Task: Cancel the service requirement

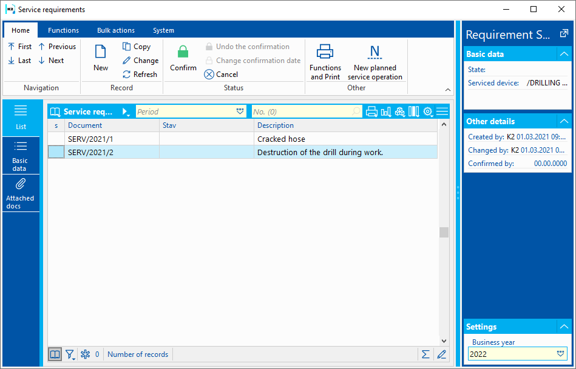Action: pos(221,75)
